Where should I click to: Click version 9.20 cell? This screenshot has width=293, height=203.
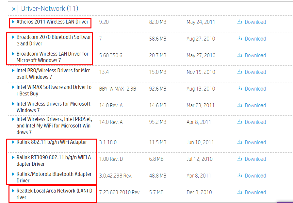[x=104, y=22]
